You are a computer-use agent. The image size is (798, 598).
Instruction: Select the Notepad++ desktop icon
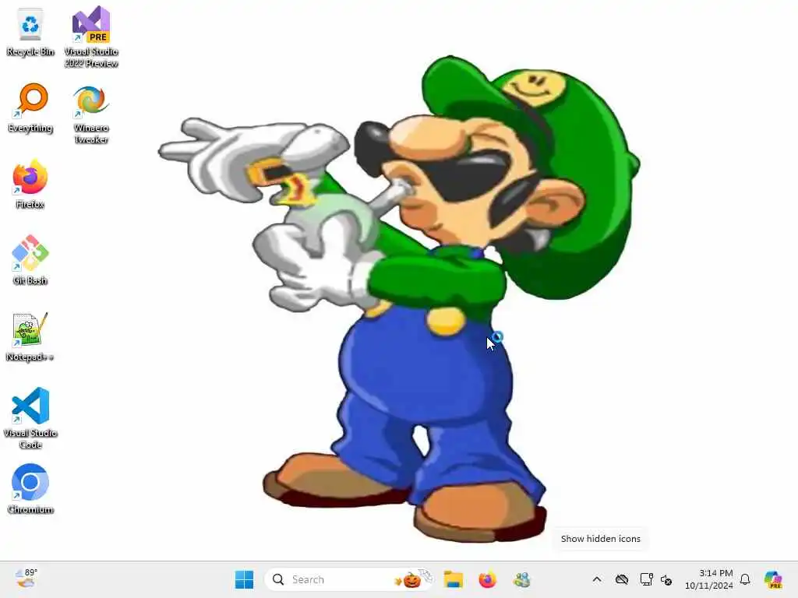click(x=30, y=336)
